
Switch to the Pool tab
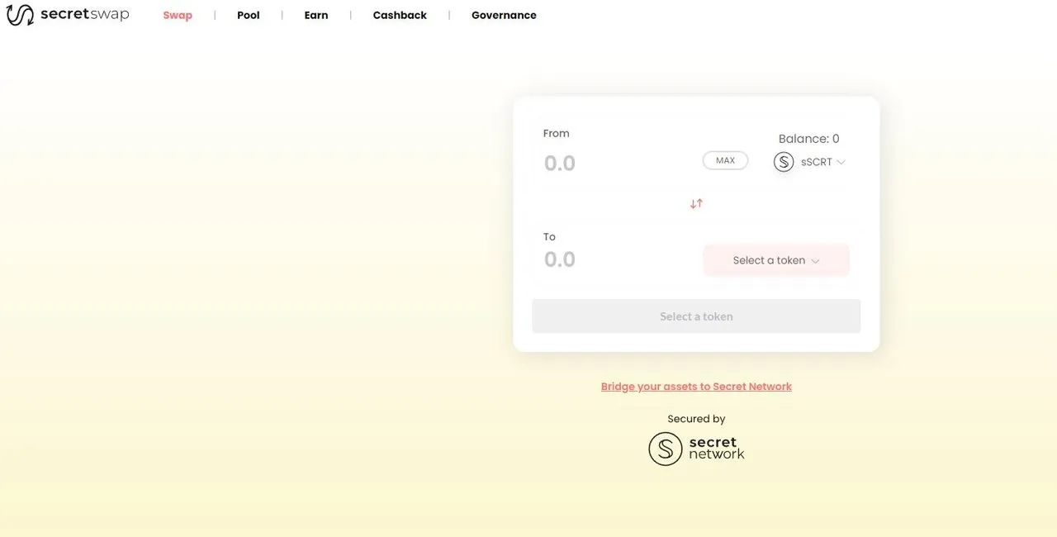point(249,15)
